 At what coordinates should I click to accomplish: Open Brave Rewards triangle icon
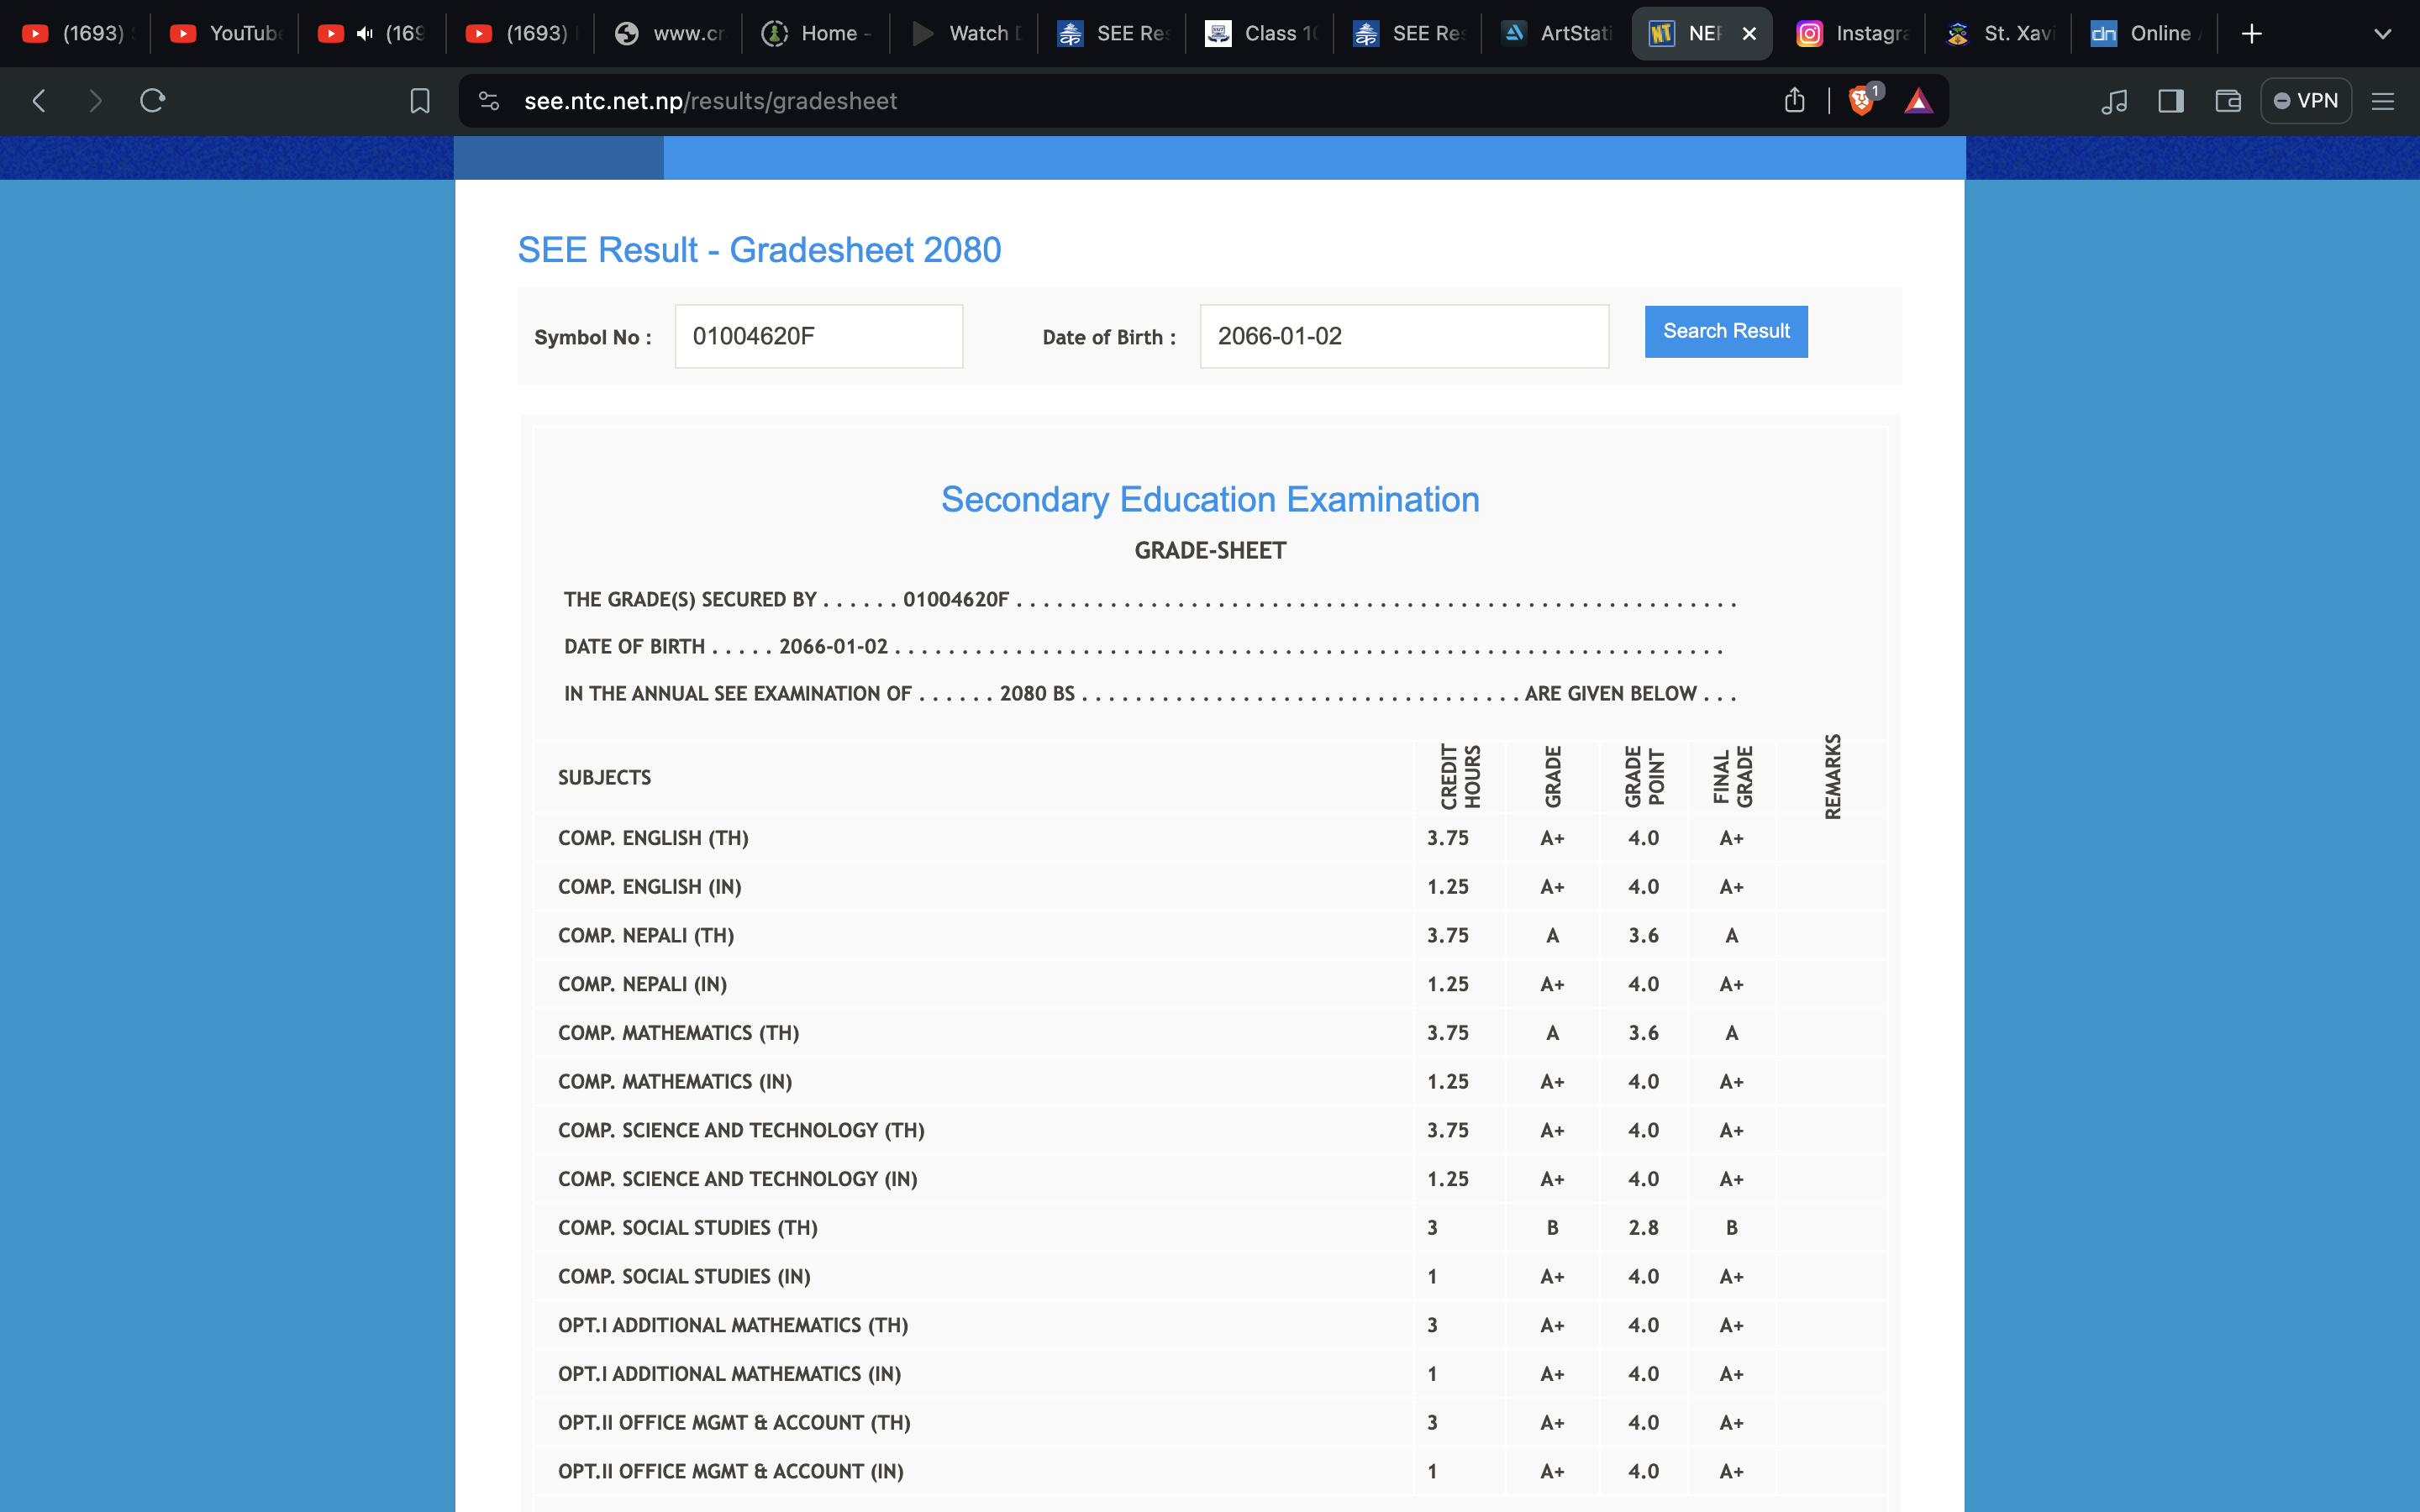1917,101
